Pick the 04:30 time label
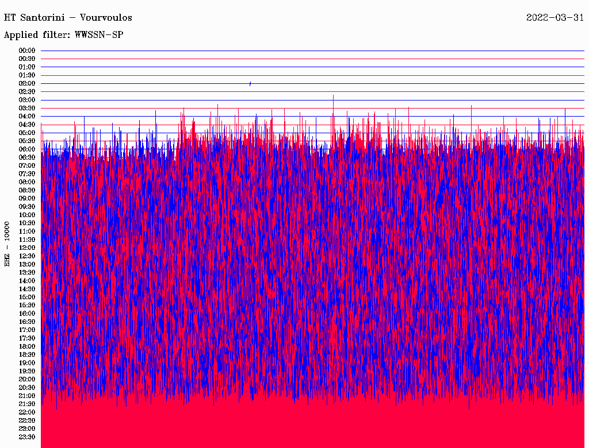Image resolution: width=589 pixels, height=448 pixels. [x=27, y=125]
